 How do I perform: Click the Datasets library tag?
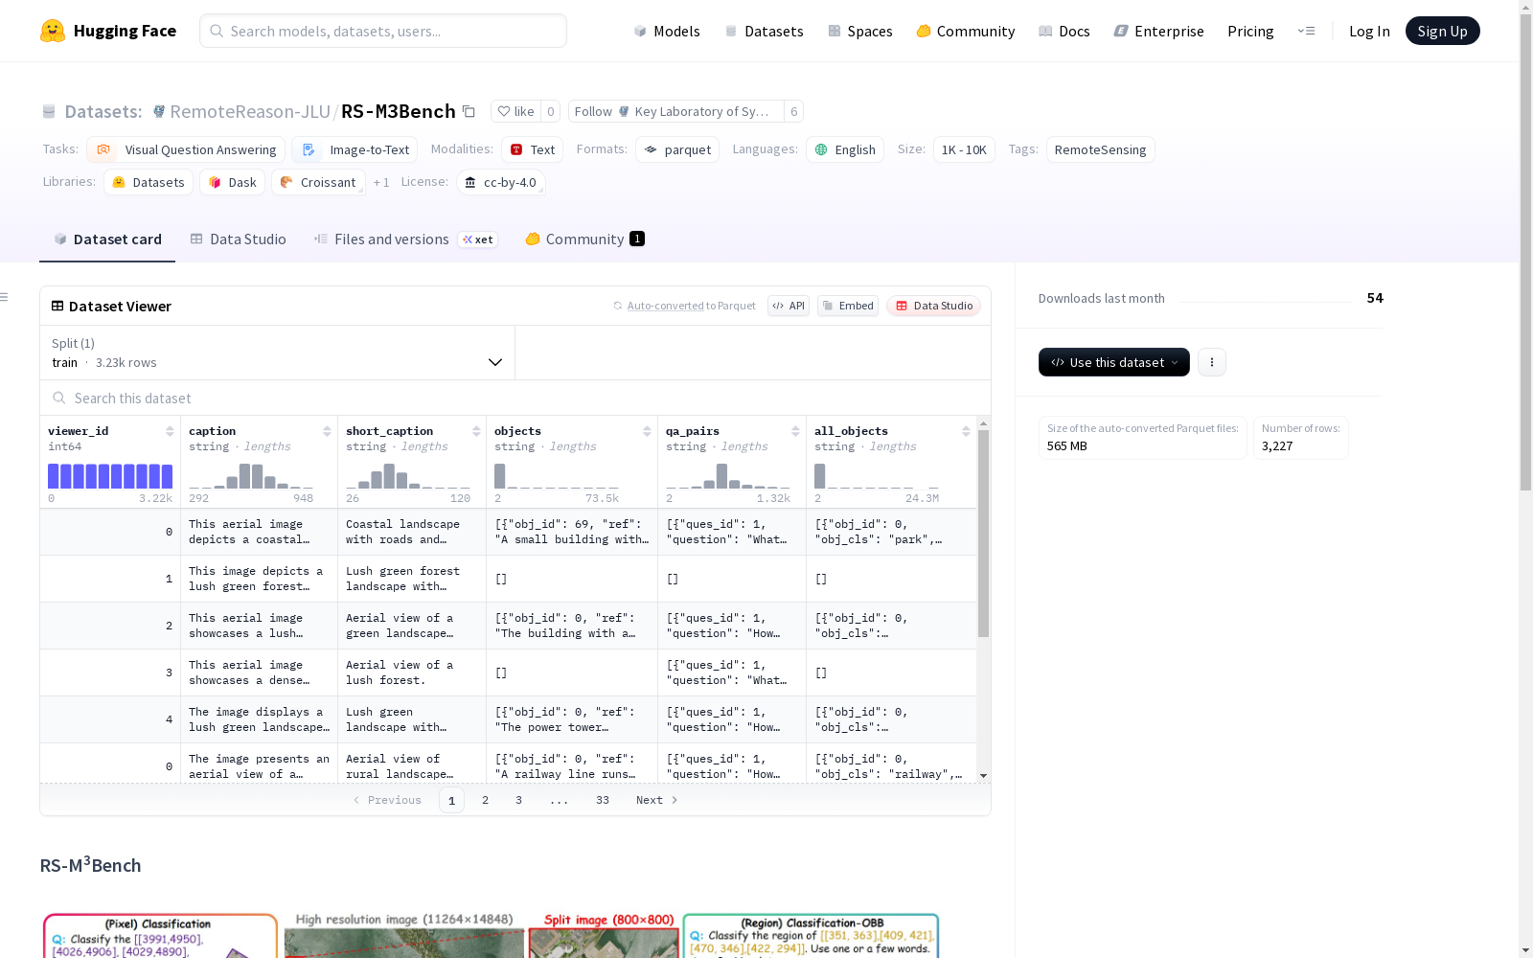click(x=149, y=182)
